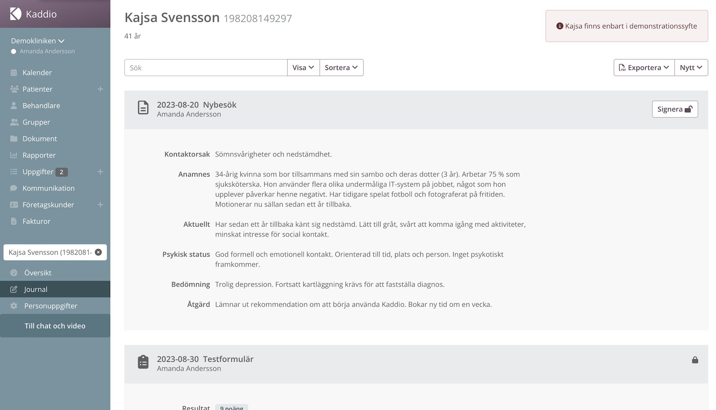
Task: Open the Exportera PDF dropdown
Action: pyautogui.click(x=644, y=68)
